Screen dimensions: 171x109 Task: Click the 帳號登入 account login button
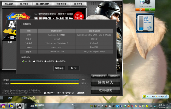tap(106, 82)
